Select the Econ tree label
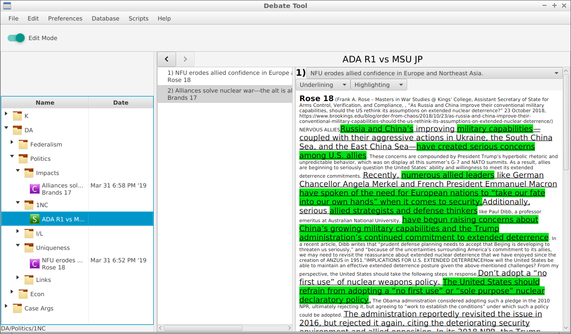This screenshot has height=334, width=571. click(37, 294)
